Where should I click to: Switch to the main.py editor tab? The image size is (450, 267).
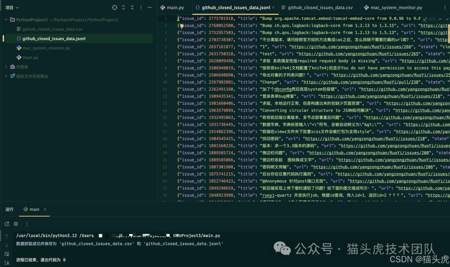point(172,7)
